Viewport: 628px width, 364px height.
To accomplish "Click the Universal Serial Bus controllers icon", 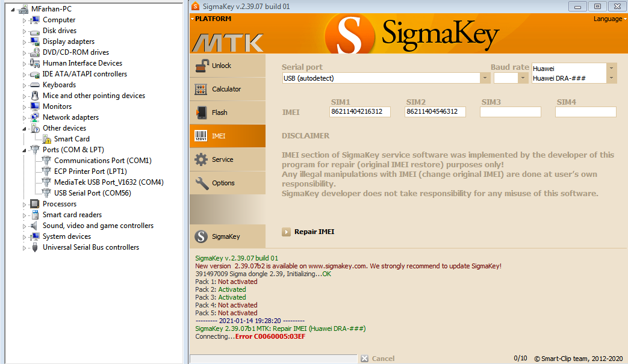I will (x=35, y=247).
